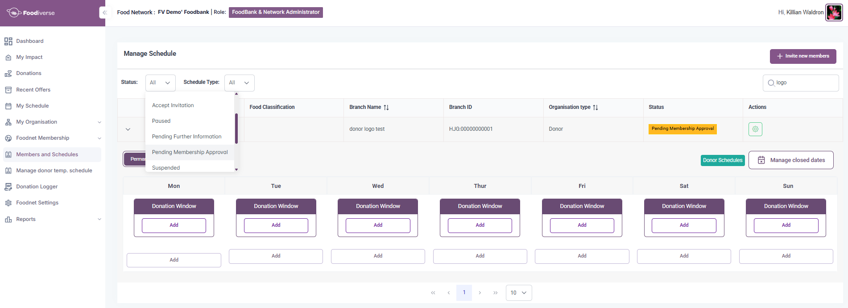Sort by Branch Name arrows icon

pos(386,107)
